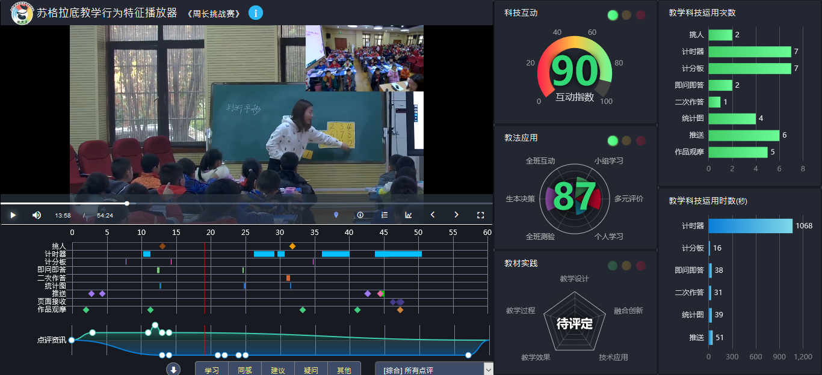
Task: Click the blue location pin marker icon
Action: 336,215
